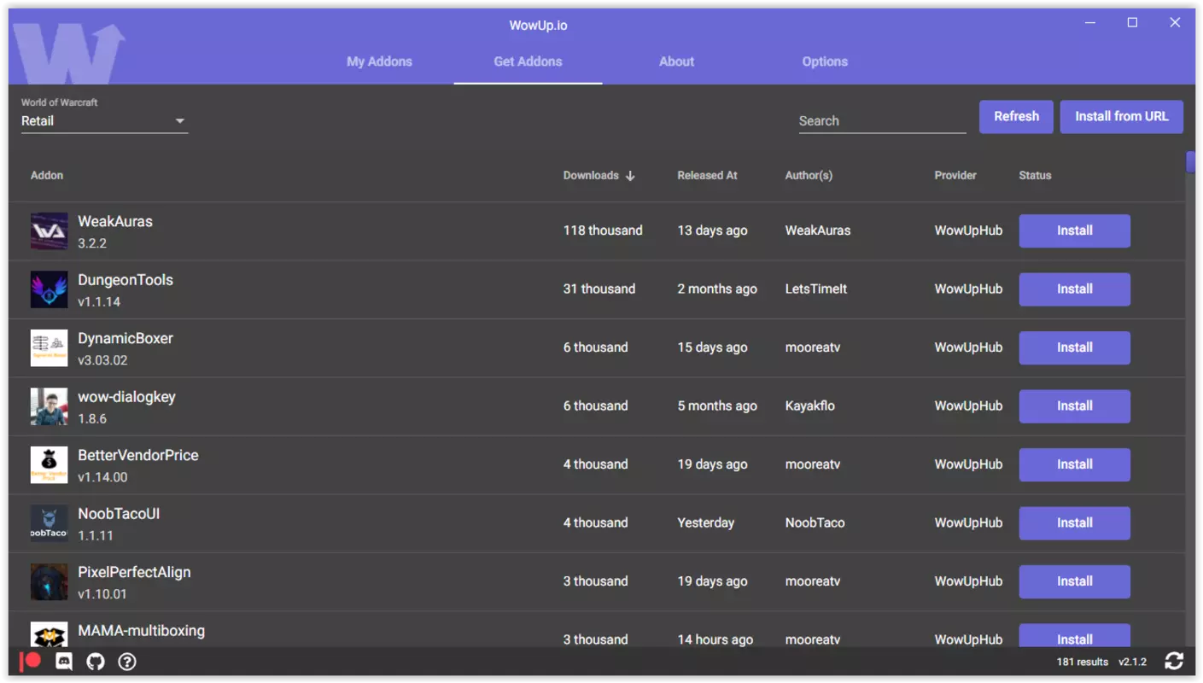Click the wow-dialogkey addon thumbnail
1203x683 pixels.
[49, 406]
